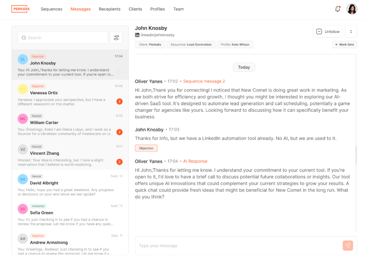Open the notifications bell
The height and width of the screenshot is (259, 366).
click(x=337, y=9)
